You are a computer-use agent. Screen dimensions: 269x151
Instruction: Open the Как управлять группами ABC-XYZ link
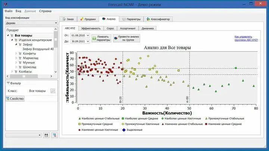pyautogui.click(x=246, y=38)
